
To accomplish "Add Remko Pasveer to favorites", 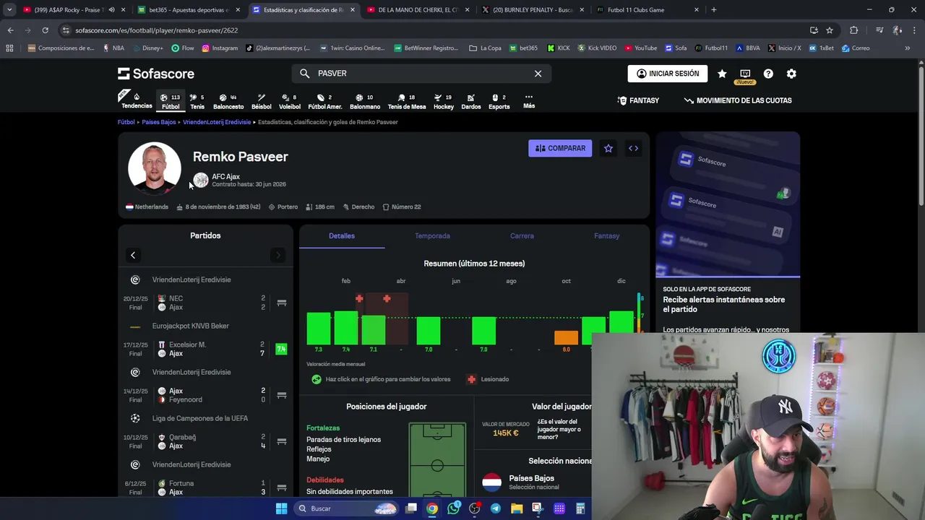I will click(608, 148).
